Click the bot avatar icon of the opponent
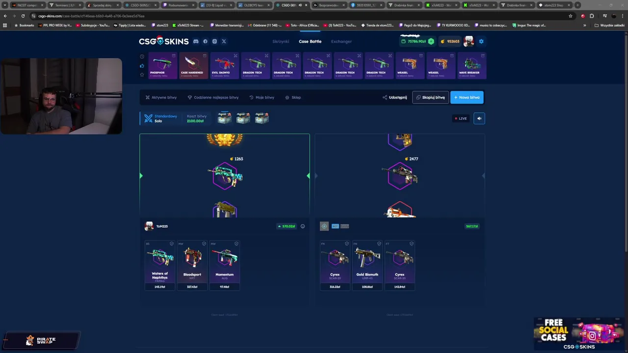This screenshot has height=353, width=628. [324, 226]
